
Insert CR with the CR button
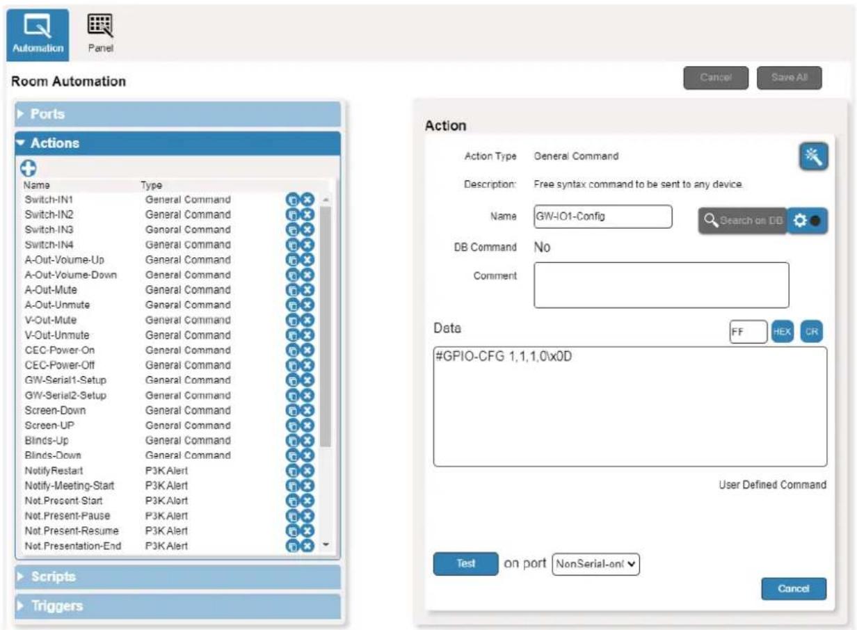(x=811, y=332)
